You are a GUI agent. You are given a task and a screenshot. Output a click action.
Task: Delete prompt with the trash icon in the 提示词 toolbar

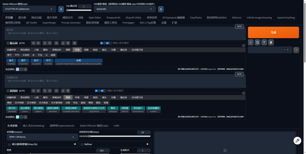(68, 43)
